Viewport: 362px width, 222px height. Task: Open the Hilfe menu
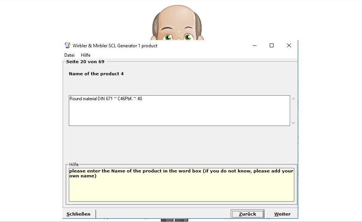(85, 55)
